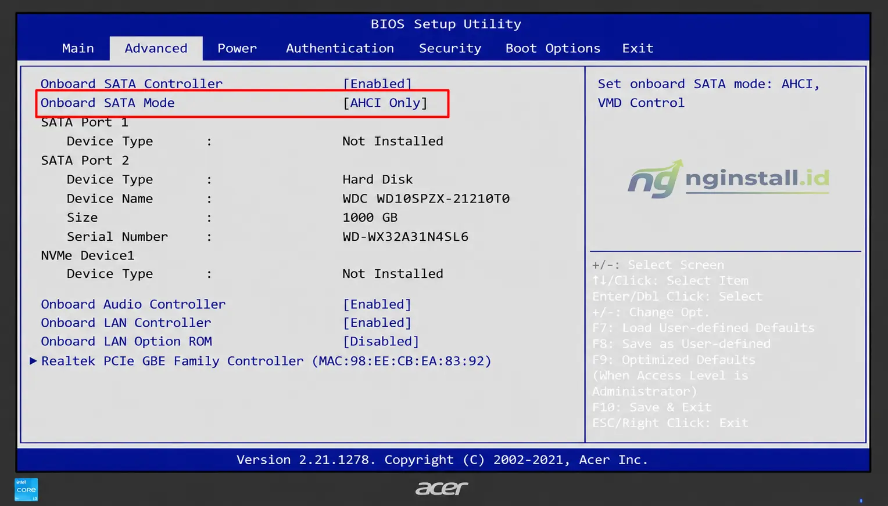This screenshot has width=888, height=506.
Task: Click the 1000 GB size value
Action: point(370,218)
